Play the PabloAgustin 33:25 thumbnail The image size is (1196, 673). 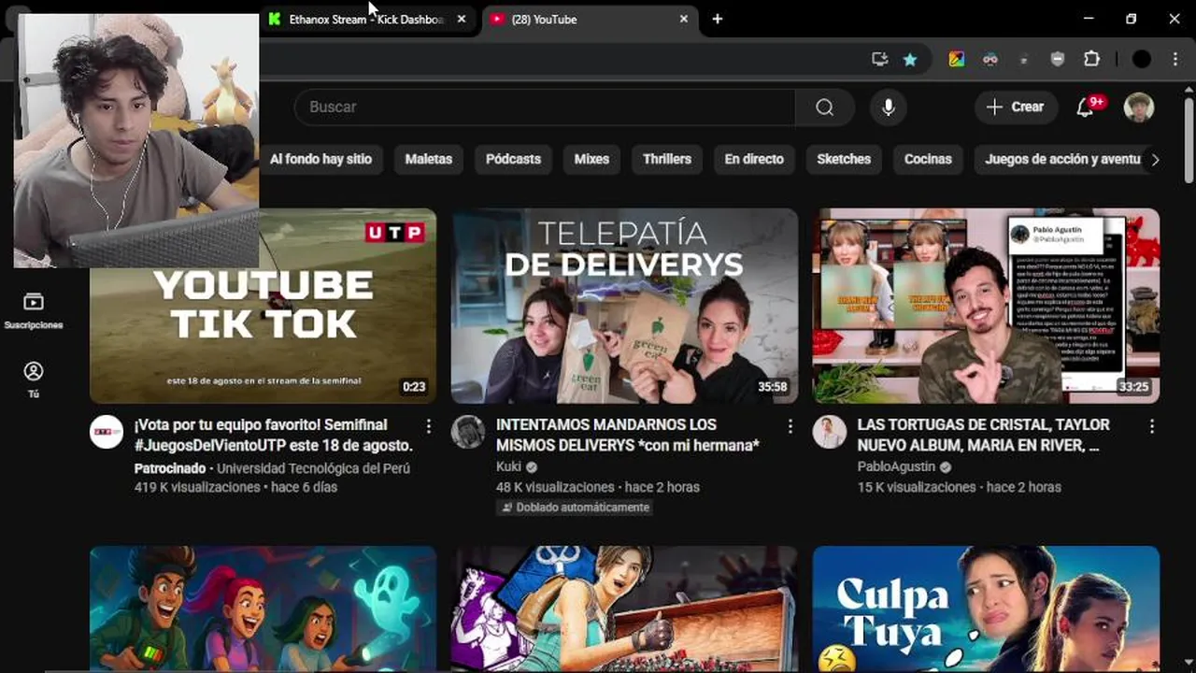point(986,306)
